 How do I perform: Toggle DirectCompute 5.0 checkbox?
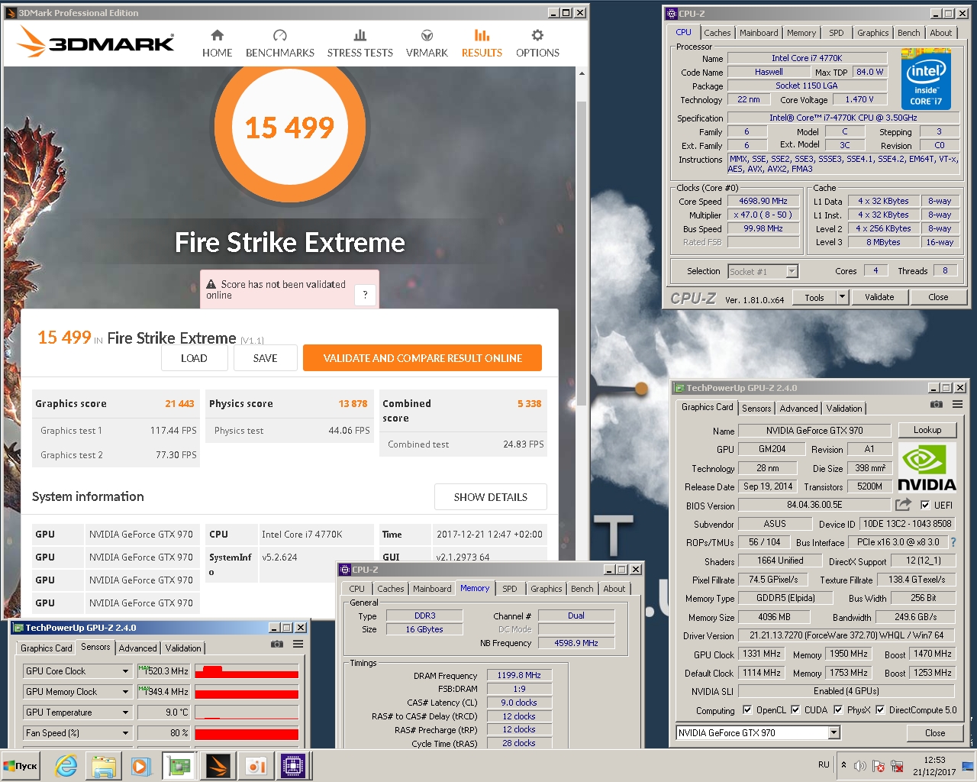[880, 709]
